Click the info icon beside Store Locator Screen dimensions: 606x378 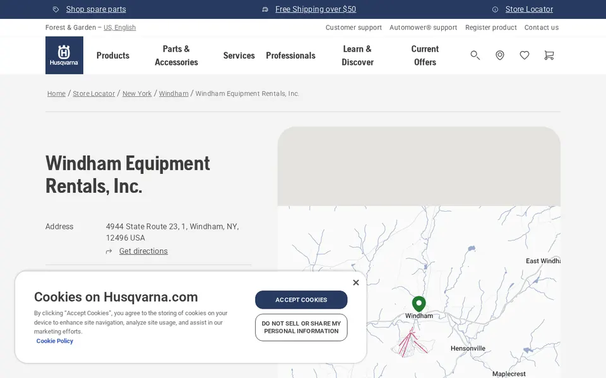495,9
